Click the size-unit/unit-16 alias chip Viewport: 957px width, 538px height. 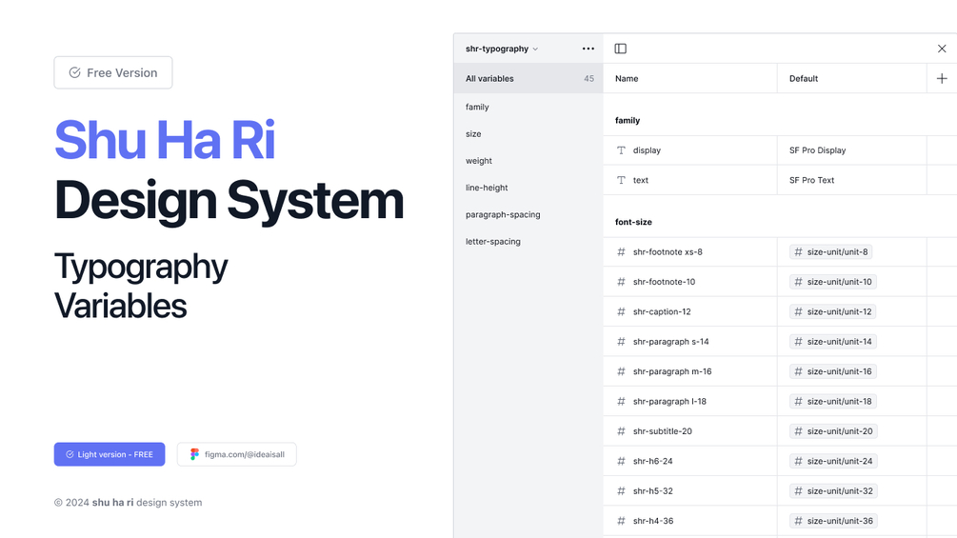(x=833, y=371)
